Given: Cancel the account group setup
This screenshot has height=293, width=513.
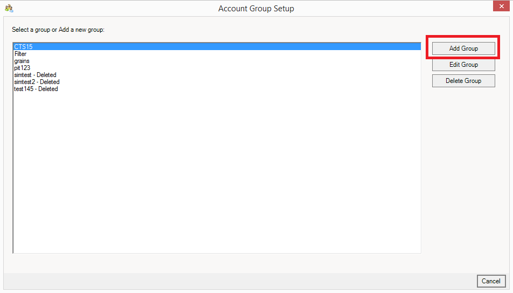Looking at the screenshot, I should click(x=490, y=281).
